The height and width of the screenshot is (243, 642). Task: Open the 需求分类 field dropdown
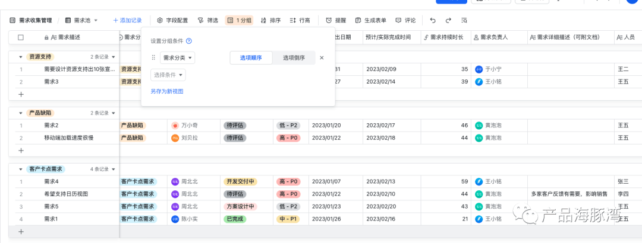click(177, 57)
